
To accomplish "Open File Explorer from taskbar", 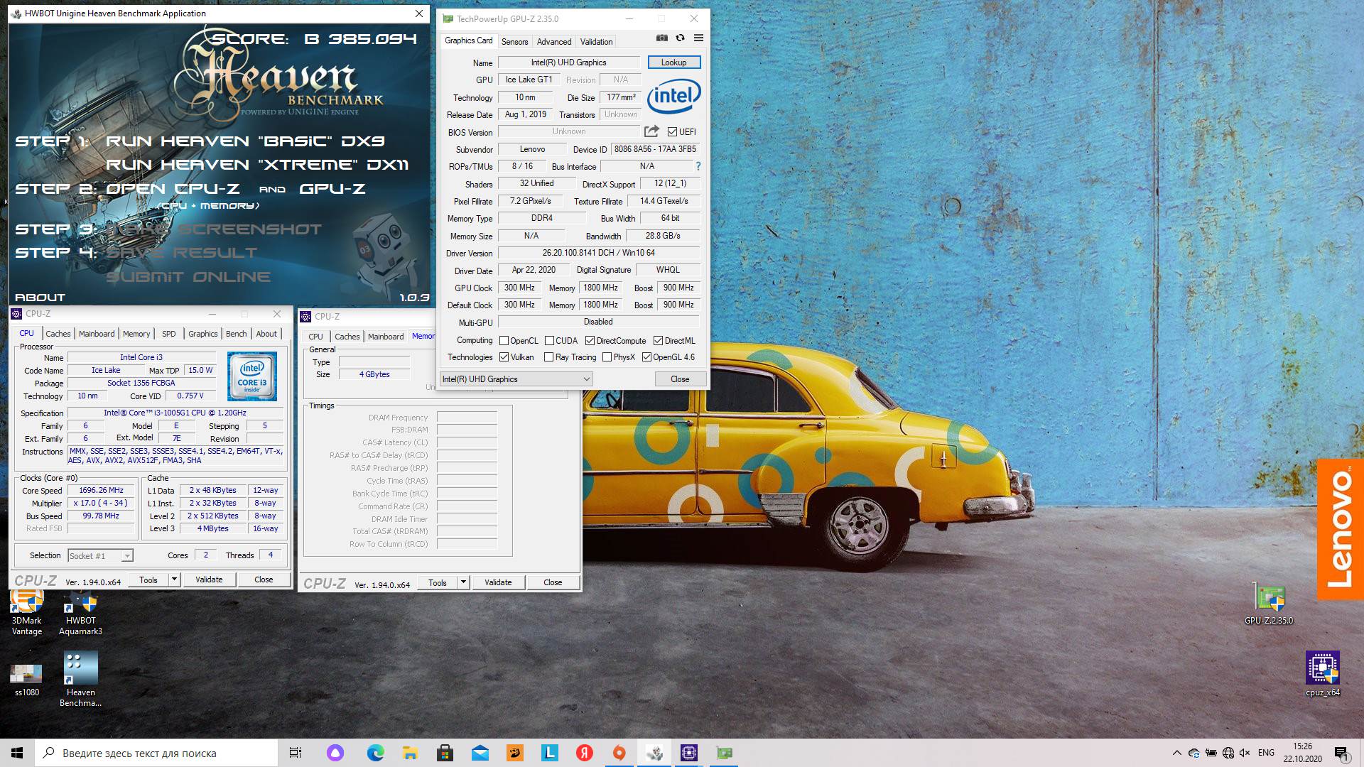I will point(410,753).
